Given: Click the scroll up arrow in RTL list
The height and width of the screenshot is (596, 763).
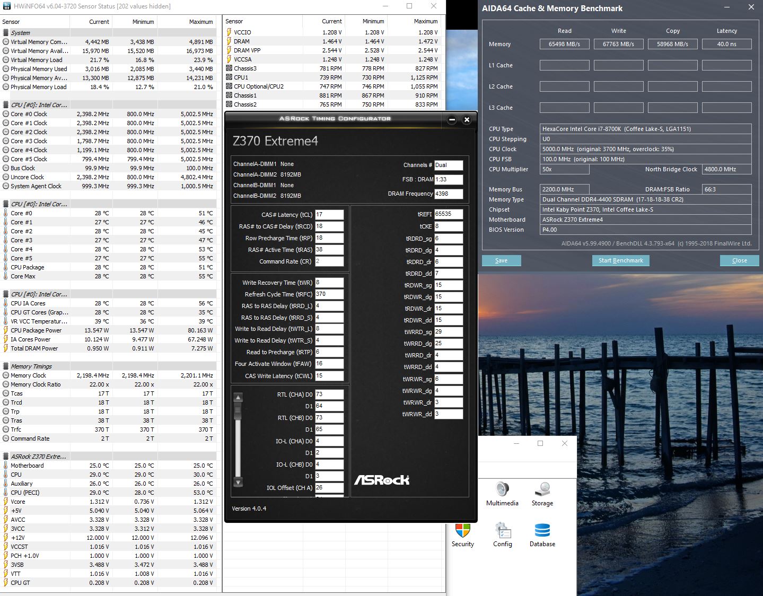Looking at the screenshot, I should point(238,397).
